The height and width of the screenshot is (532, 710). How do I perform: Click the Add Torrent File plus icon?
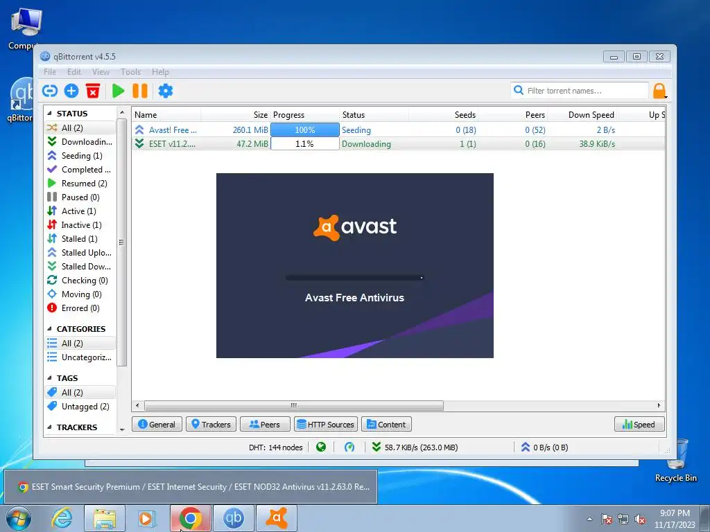(71, 91)
